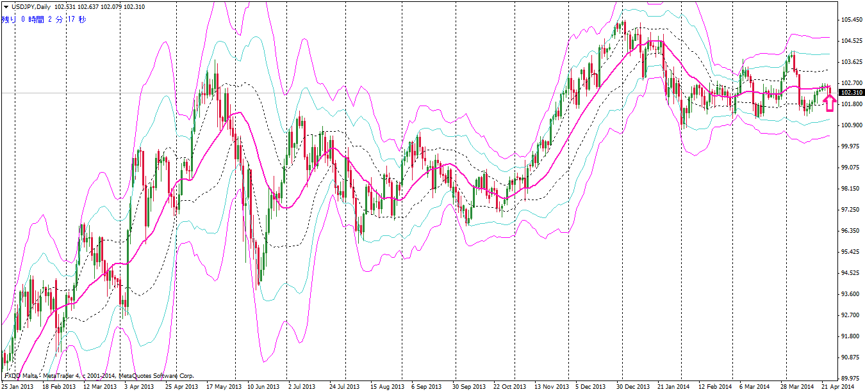The height and width of the screenshot is (392, 865).
Task: Click the 91.800 price axis label
Action: click(x=850, y=336)
